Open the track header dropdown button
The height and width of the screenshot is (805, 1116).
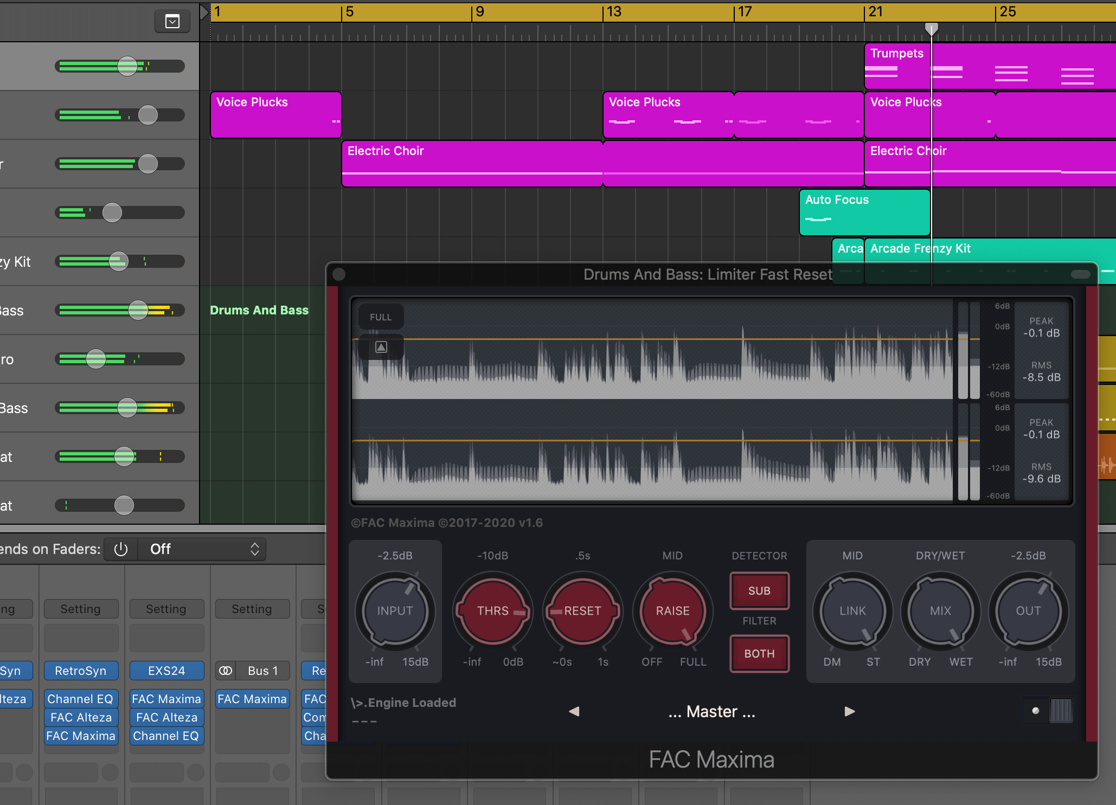click(x=172, y=22)
